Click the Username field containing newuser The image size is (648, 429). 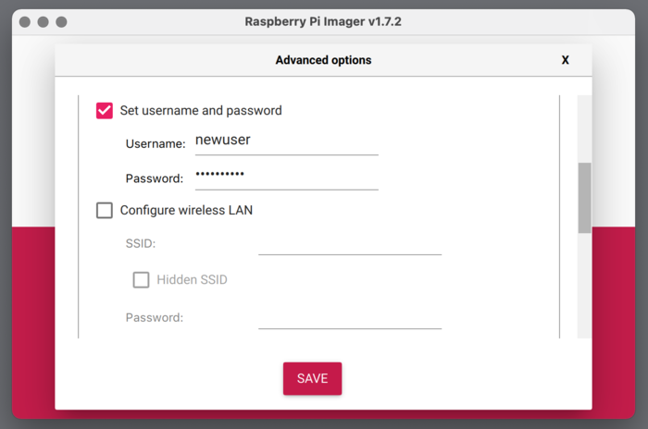click(286, 141)
